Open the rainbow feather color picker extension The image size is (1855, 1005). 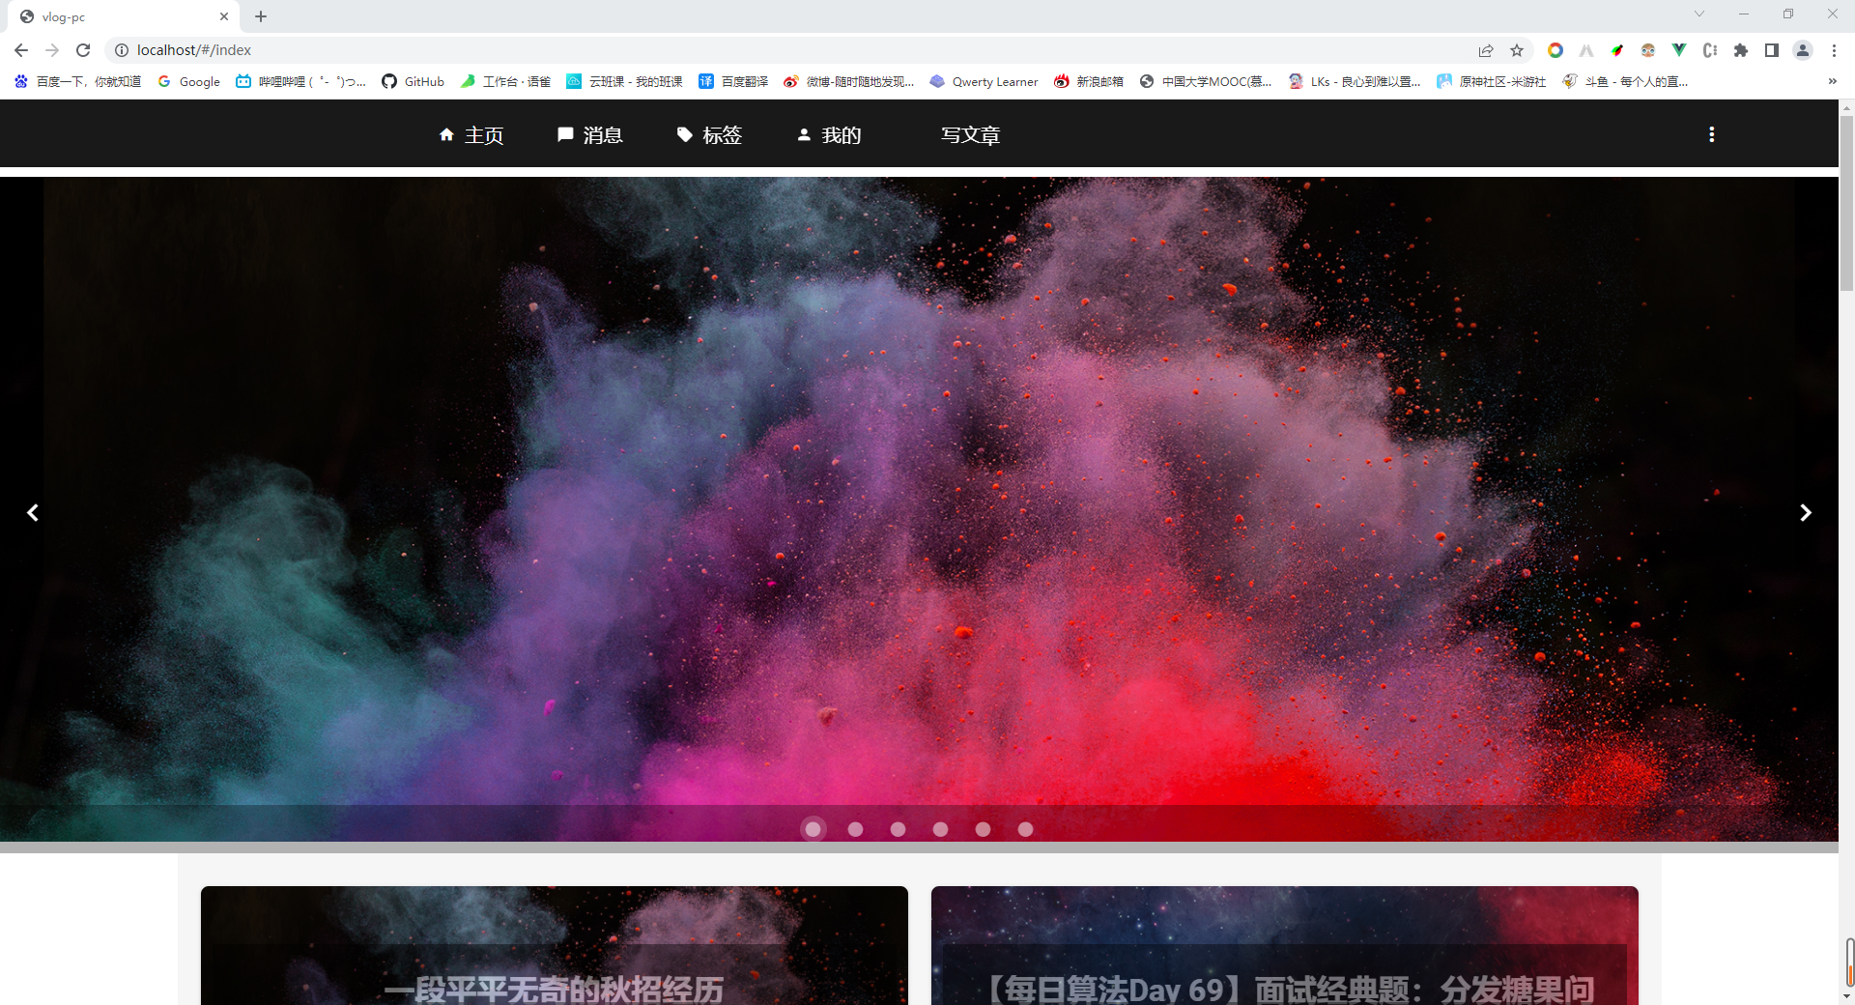pos(1617,50)
